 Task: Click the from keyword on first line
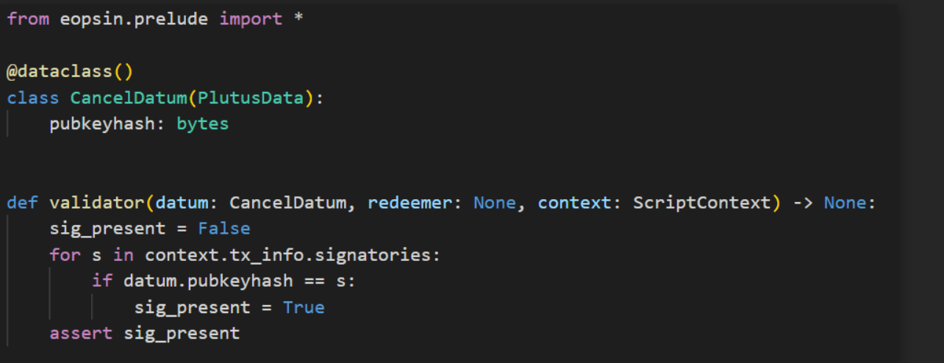pos(28,19)
